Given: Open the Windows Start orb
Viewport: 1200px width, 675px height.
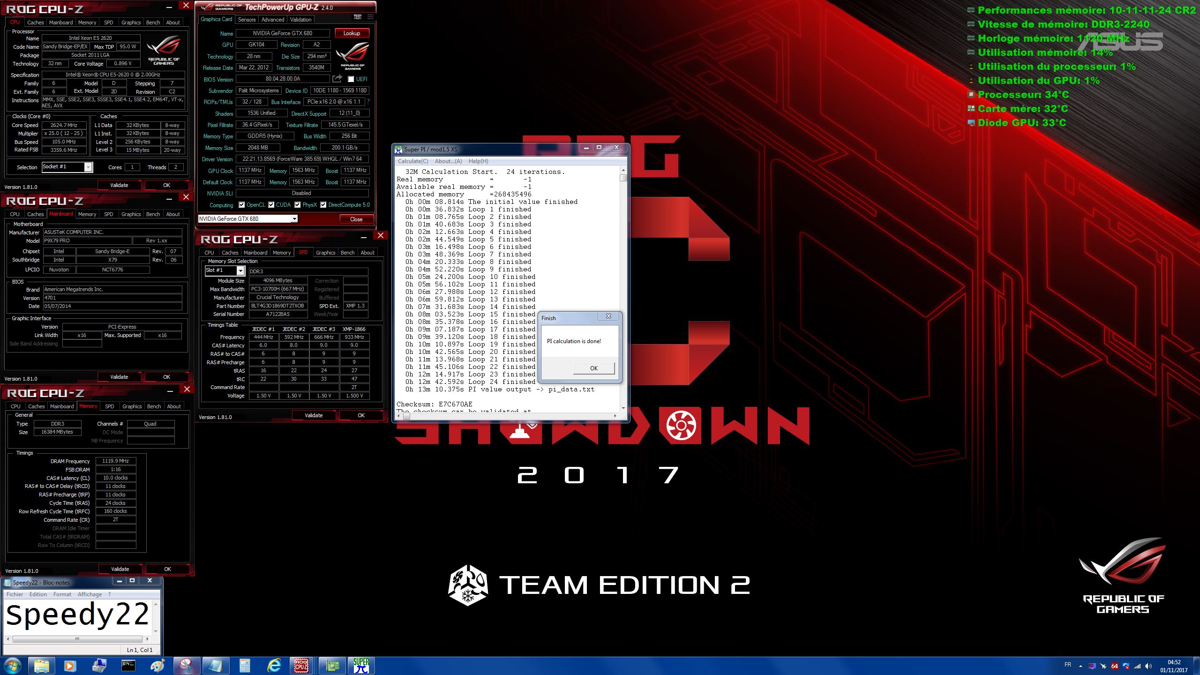Looking at the screenshot, I should [12, 666].
